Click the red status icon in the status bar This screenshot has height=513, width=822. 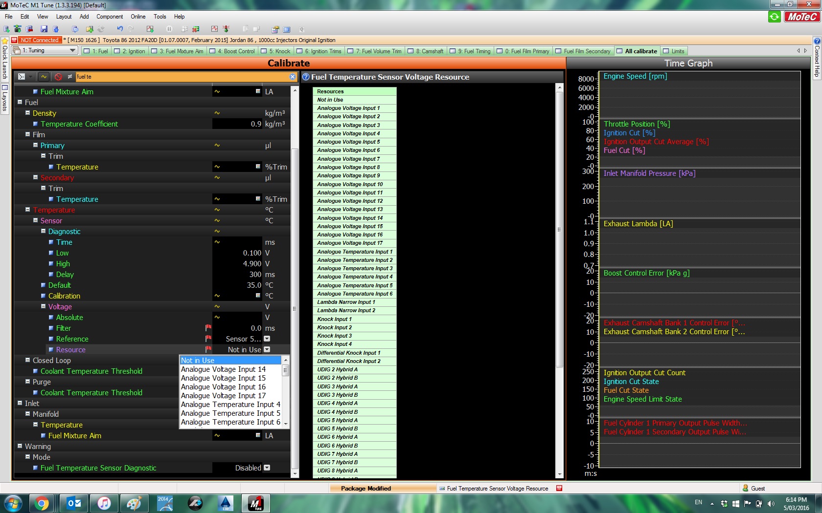click(559, 488)
